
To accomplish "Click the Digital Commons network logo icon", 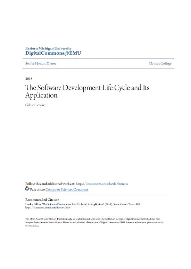I will (x=27, y=189).
